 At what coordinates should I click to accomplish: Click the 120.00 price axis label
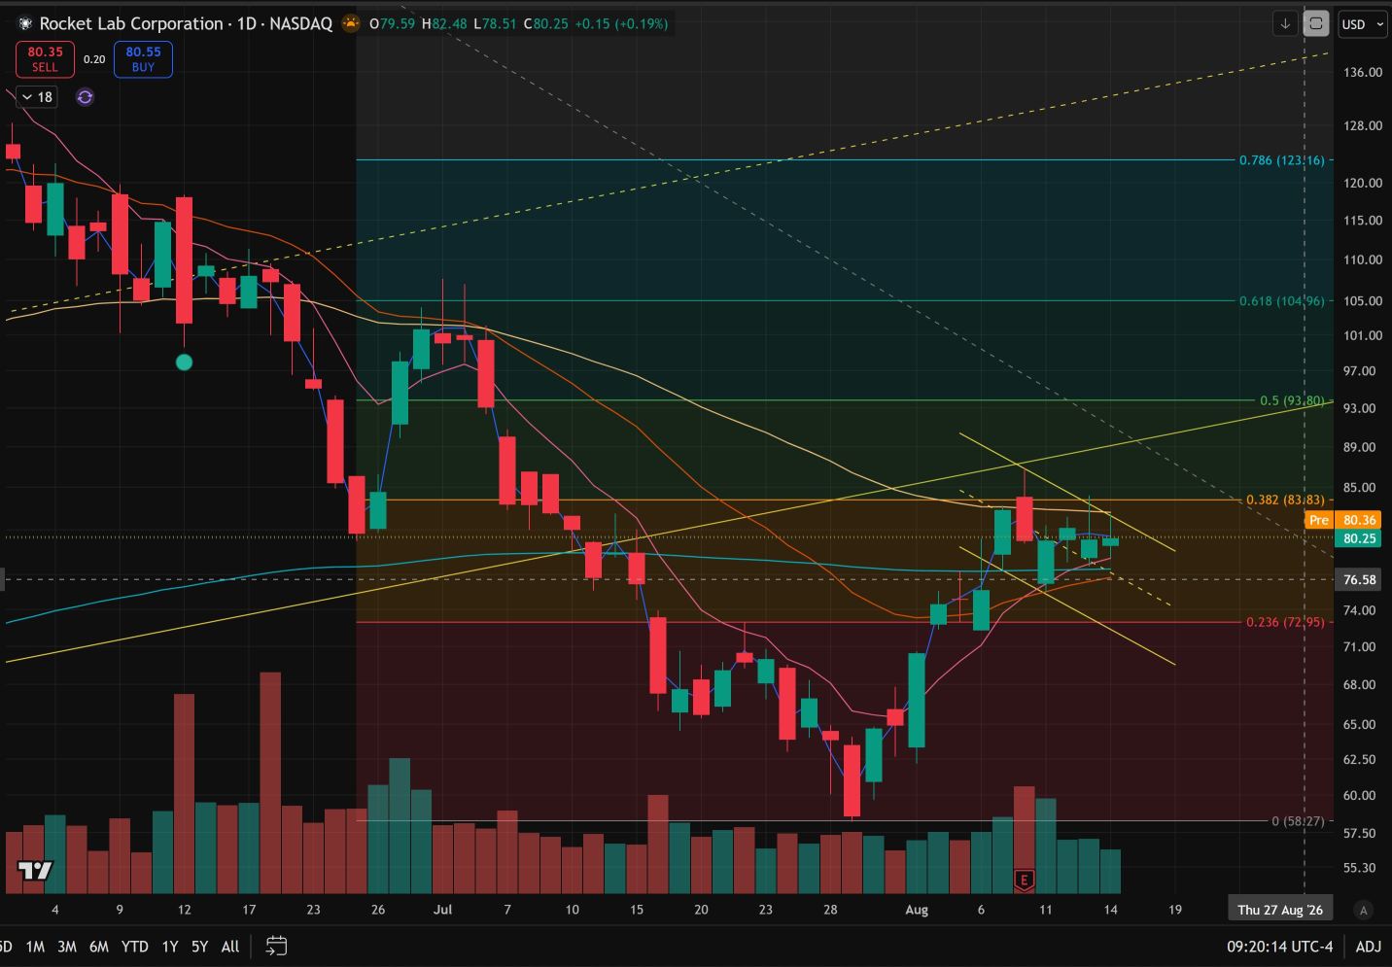1362,183
